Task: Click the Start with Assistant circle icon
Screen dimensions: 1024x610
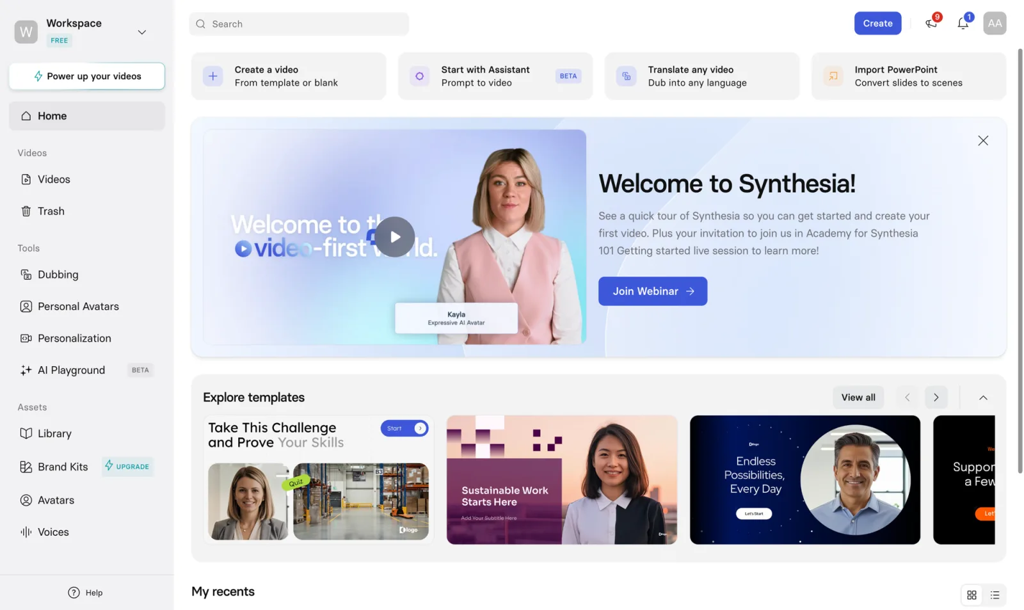Action: [419, 76]
